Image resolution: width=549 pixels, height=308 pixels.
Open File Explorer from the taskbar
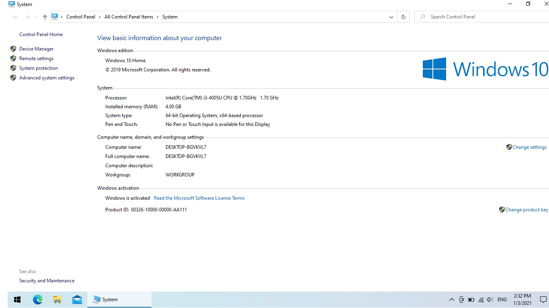57,300
